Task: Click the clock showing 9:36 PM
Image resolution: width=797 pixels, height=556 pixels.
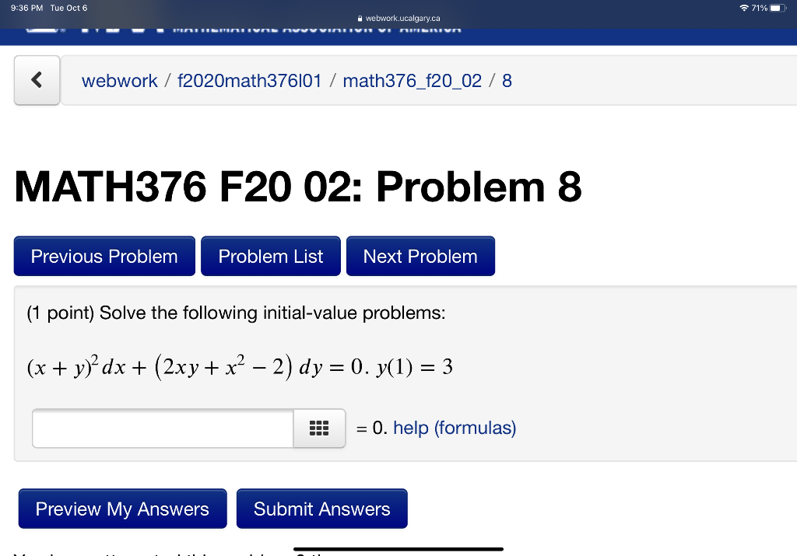Action: tap(21, 7)
